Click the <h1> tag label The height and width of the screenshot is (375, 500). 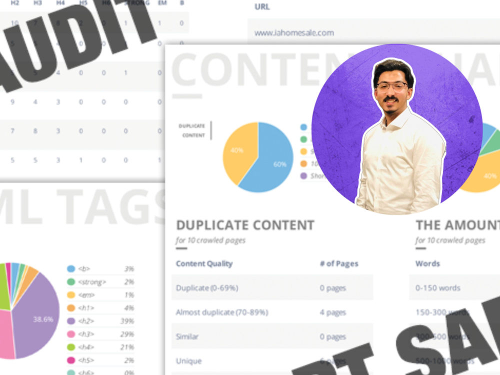click(86, 308)
